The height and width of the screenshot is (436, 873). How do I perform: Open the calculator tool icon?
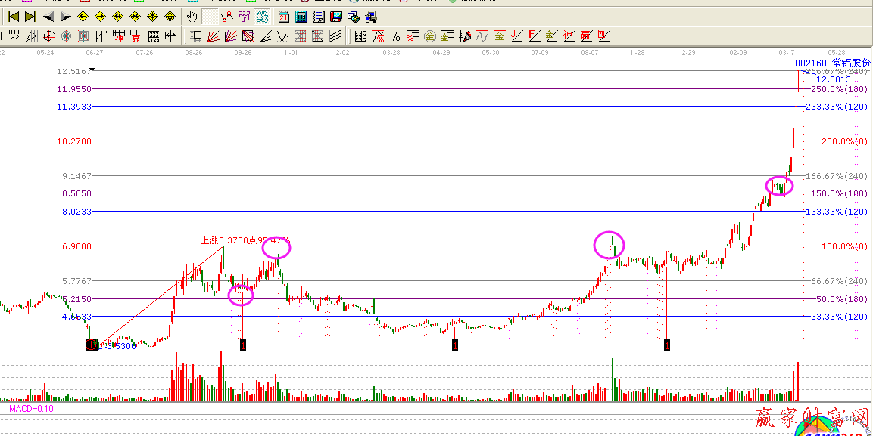301,16
